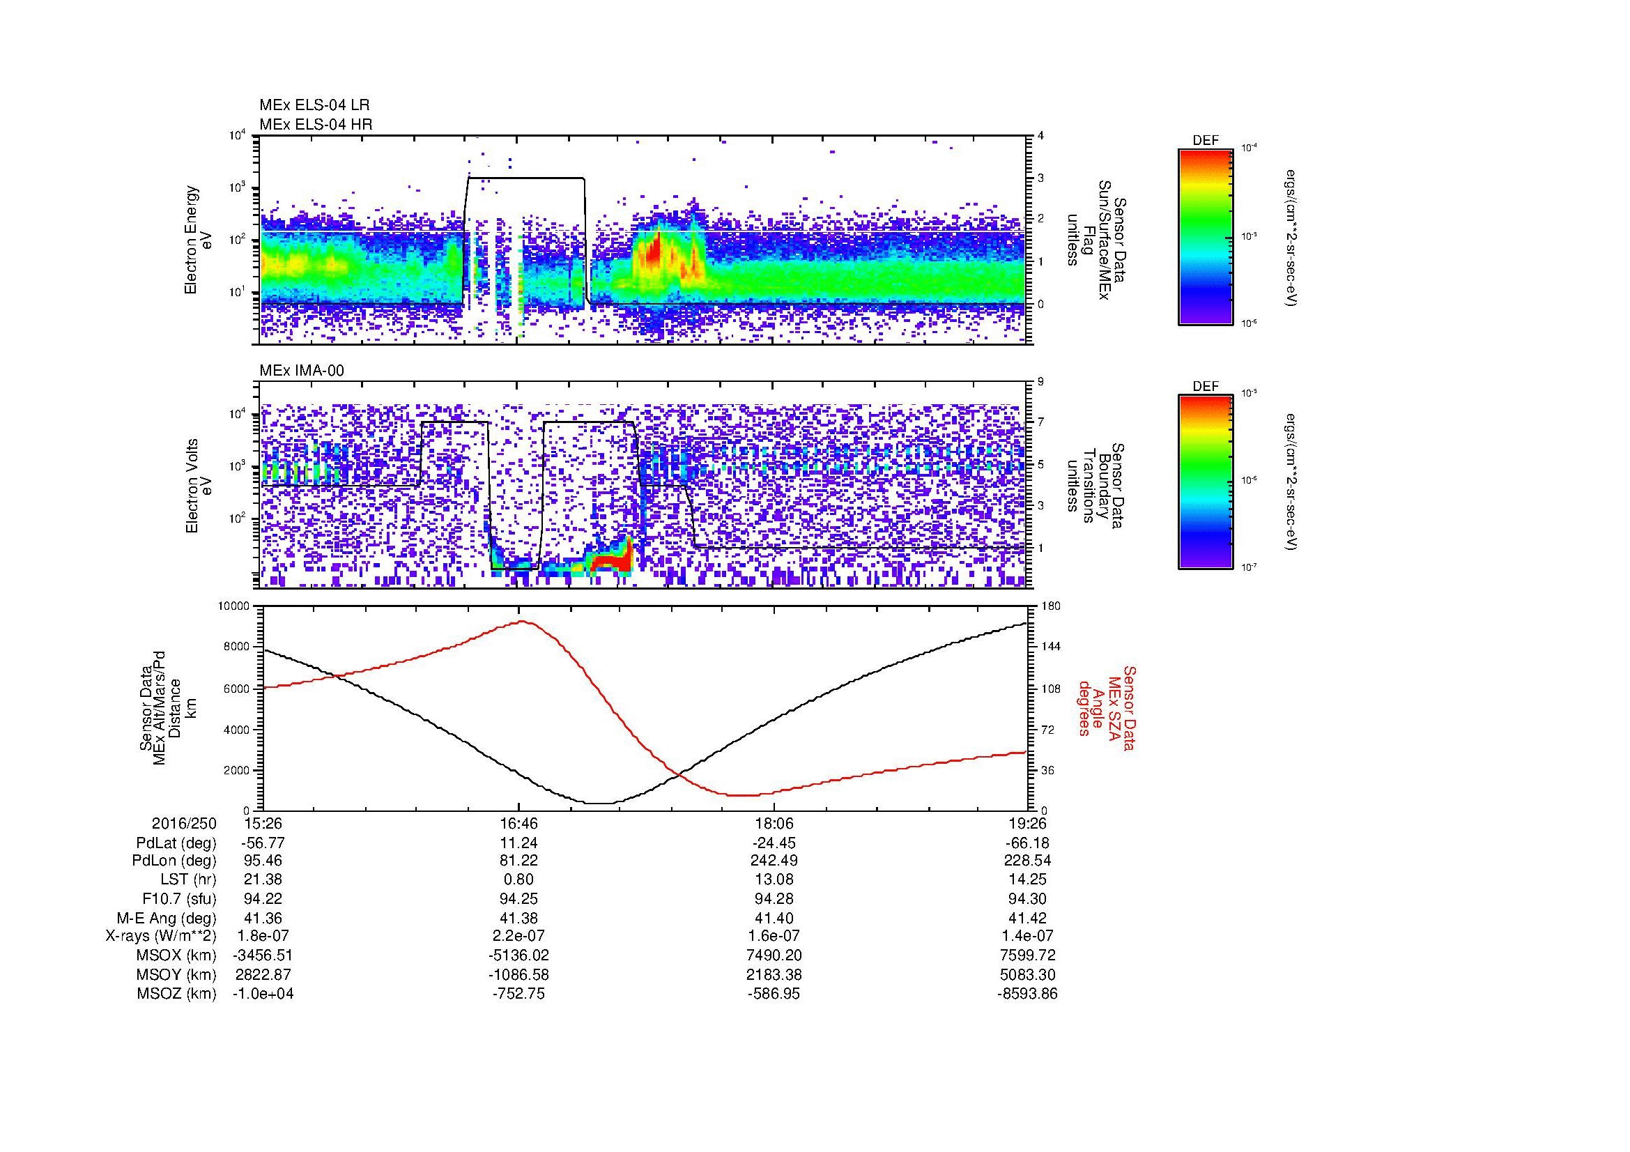Click the 'Sun/Surface/MEx Flag' right axis label
Viewport: 1630px width, 1152px height.
[1095, 240]
